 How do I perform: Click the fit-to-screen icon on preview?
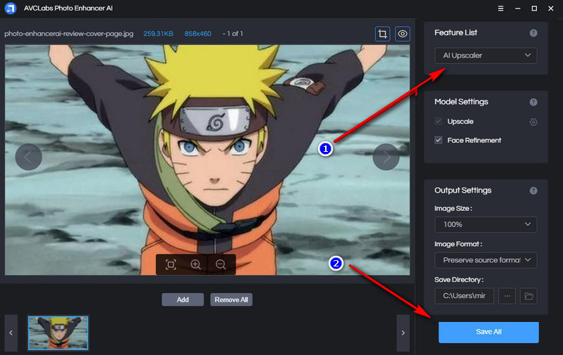tap(170, 264)
